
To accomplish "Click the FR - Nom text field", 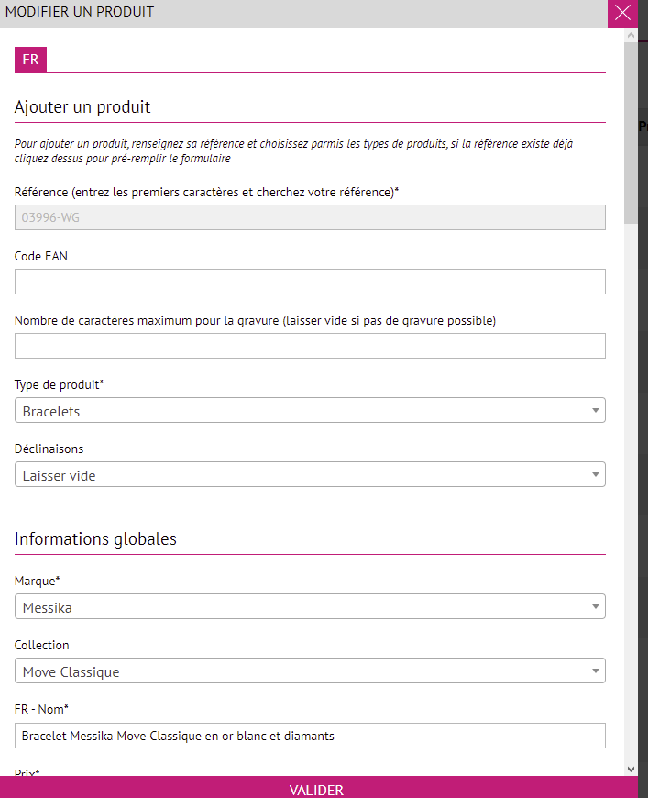I will point(310,735).
